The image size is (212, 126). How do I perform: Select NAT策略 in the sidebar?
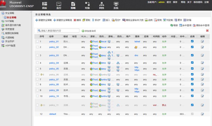pyautogui.click(x=10, y=21)
